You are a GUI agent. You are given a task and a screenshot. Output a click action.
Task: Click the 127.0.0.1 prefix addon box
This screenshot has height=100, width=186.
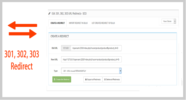66,48
